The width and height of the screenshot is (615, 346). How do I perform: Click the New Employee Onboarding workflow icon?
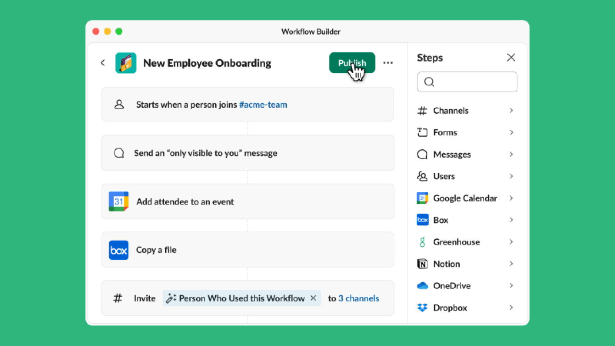point(126,62)
